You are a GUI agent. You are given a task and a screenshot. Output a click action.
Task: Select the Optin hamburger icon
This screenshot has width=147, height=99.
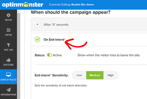[x=9, y=30]
